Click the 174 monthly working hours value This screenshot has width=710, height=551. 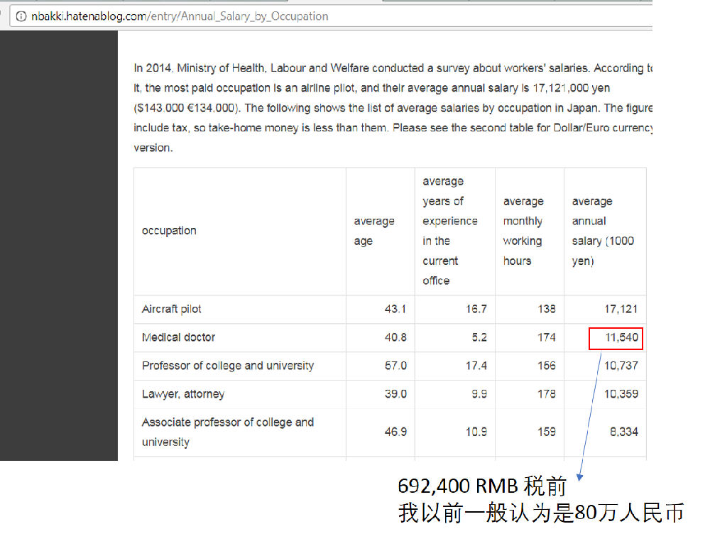[x=546, y=337]
